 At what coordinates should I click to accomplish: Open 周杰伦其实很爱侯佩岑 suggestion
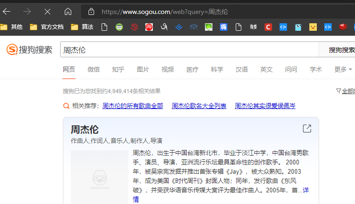tap(265, 106)
